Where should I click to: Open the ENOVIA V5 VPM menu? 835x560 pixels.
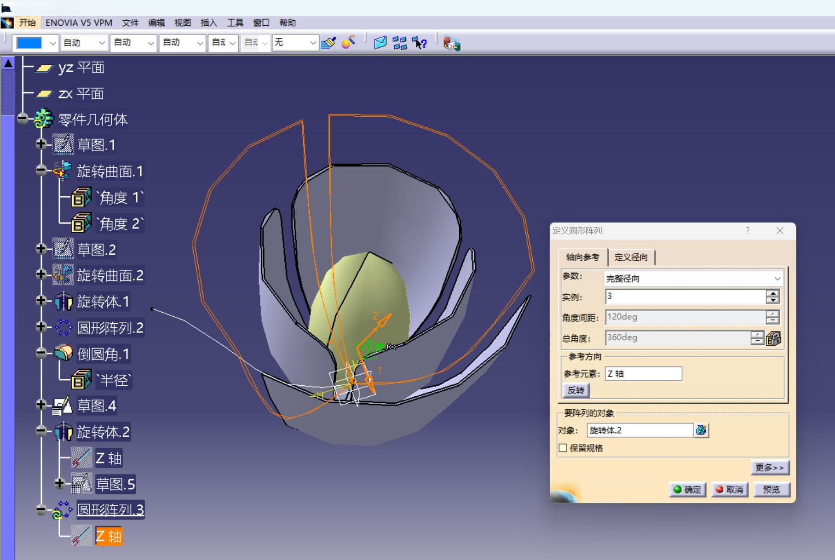(x=79, y=23)
